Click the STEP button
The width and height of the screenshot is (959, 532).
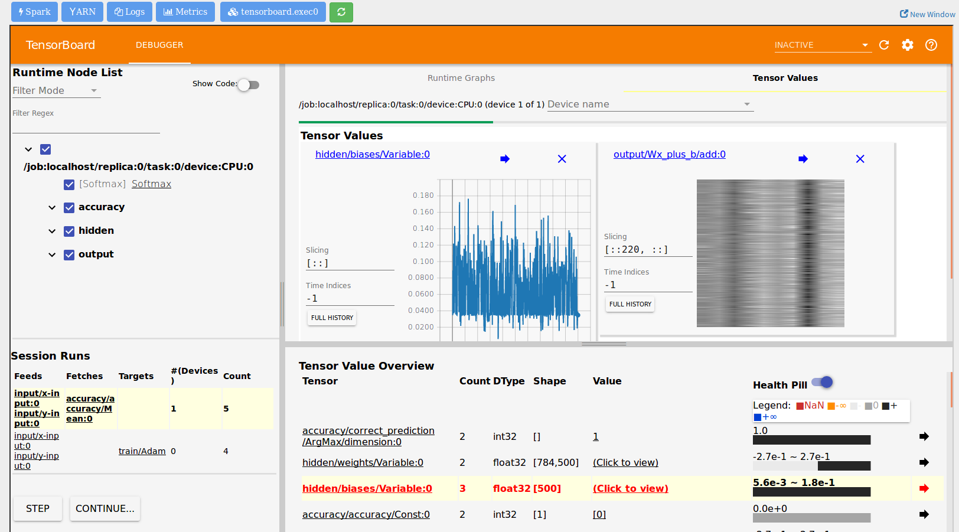pos(38,508)
